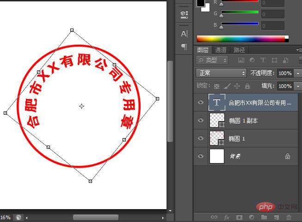Click the rightmost corner transform handle
This screenshot has height=222, width=302.
coord(157,99)
